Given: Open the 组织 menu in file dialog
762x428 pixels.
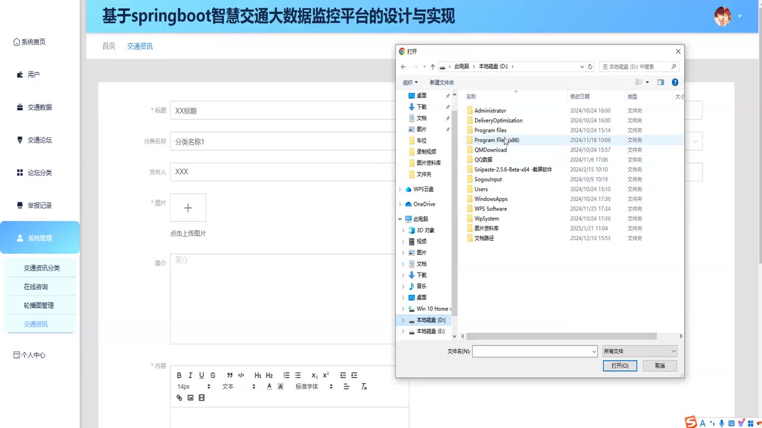Looking at the screenshot, I should point(410,83).
